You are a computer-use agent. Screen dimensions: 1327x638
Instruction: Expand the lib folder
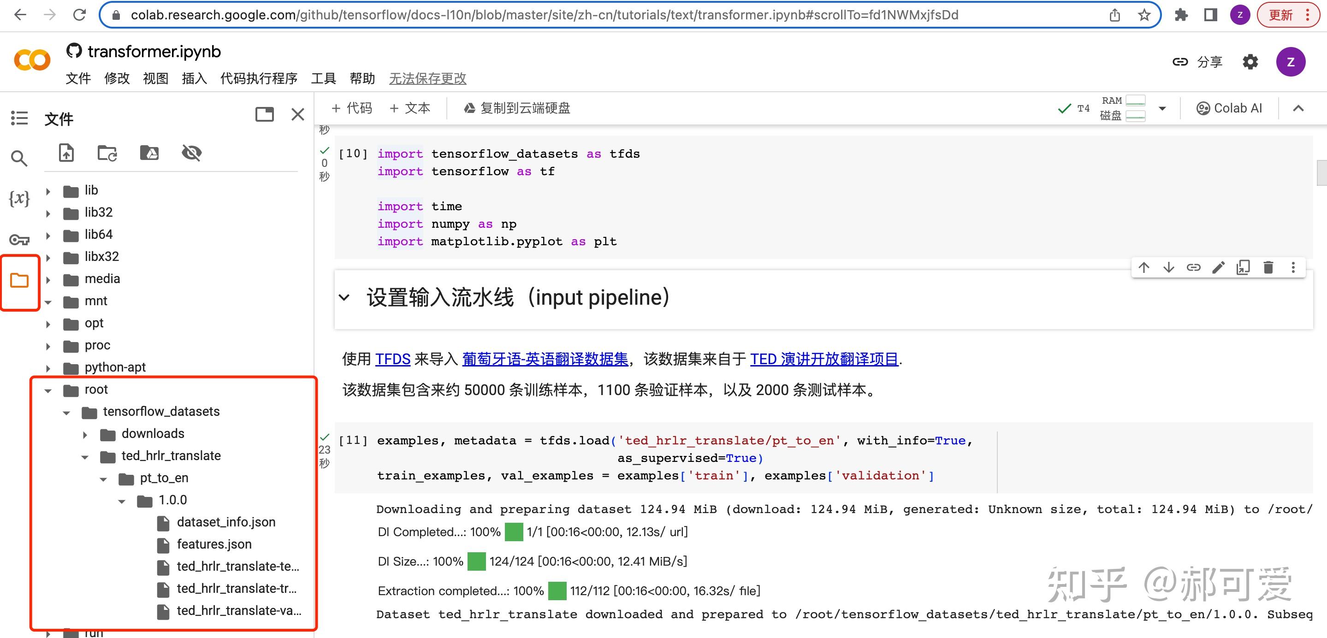pos(48,190)
